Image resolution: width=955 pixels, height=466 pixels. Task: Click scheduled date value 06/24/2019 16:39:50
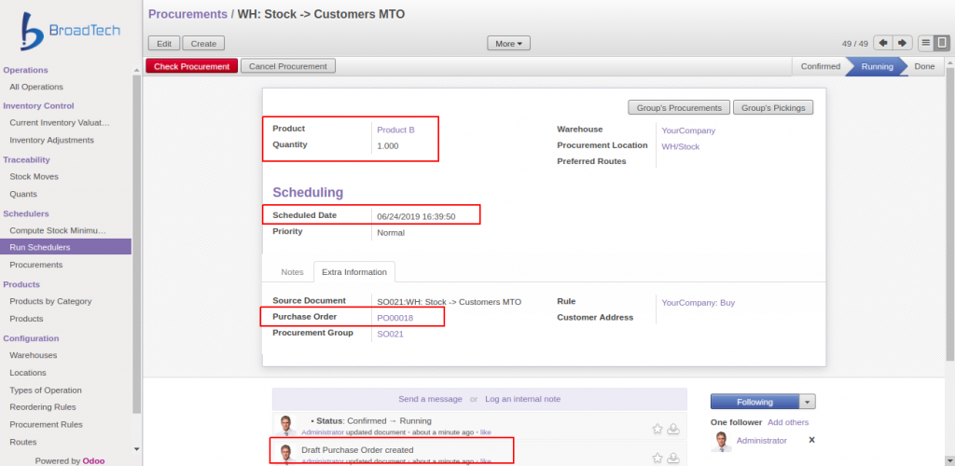coord(416,216)
